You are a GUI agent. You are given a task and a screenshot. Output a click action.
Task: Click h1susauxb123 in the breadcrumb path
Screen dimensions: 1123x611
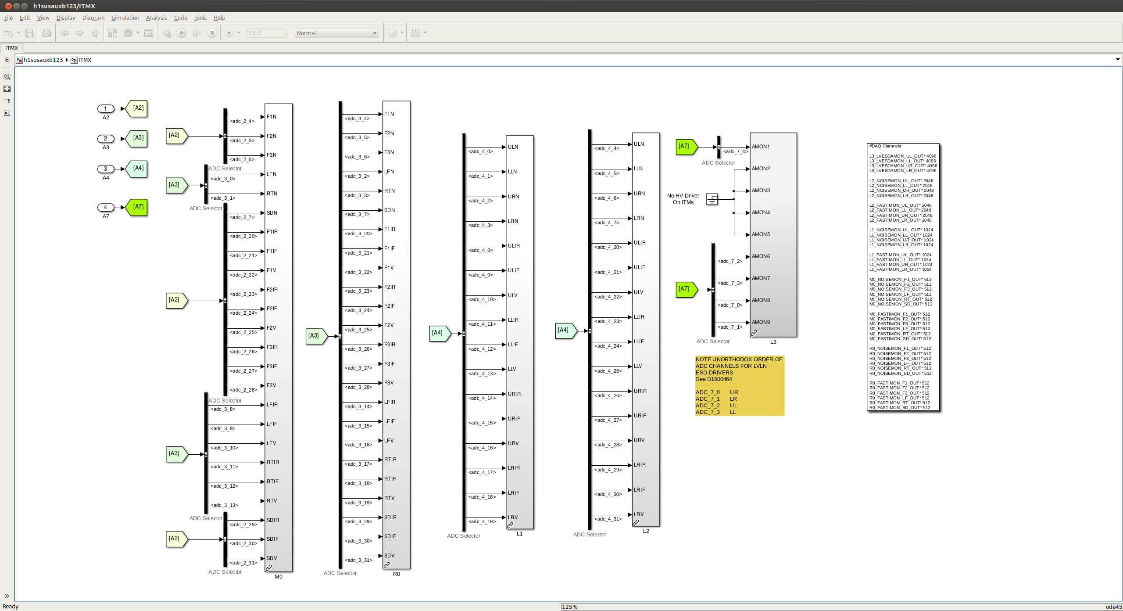43,60
